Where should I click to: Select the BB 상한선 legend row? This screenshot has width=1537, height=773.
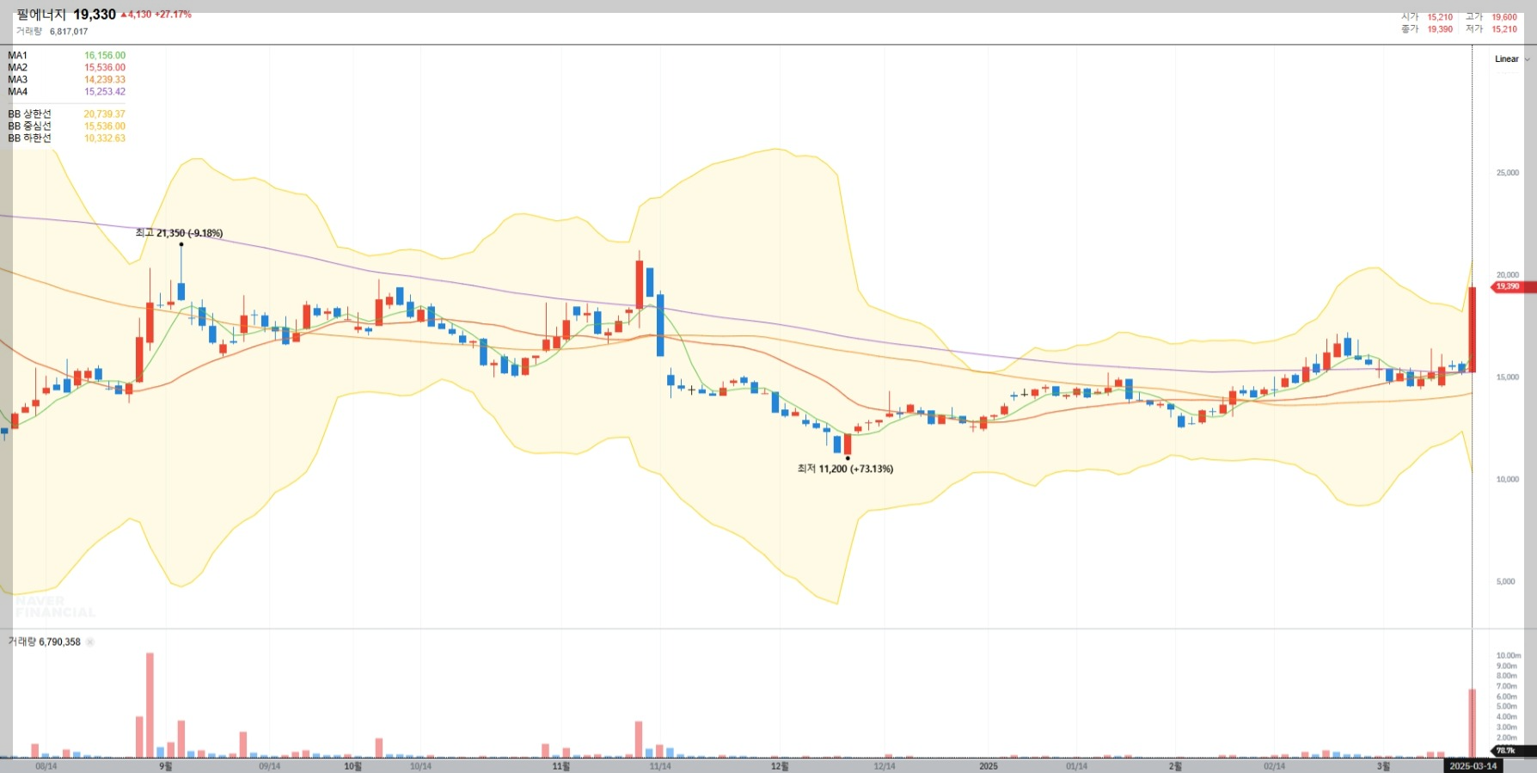66,114
